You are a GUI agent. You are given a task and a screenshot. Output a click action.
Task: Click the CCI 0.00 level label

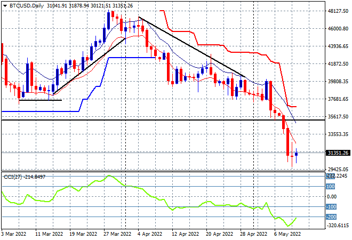[x=332, y=197]
